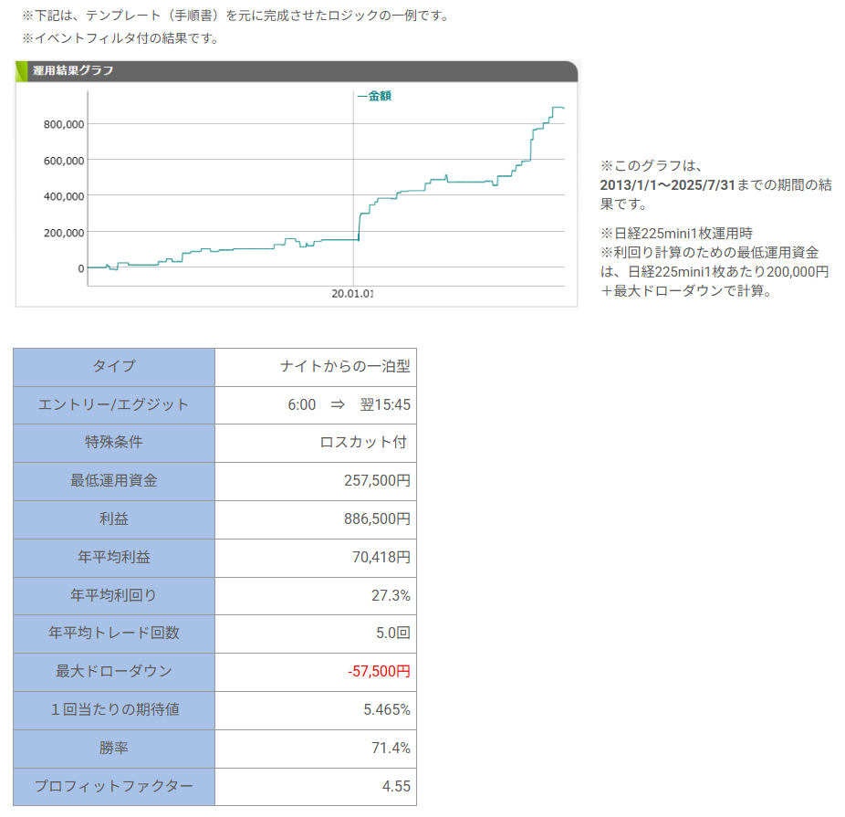The height and width of the screenshot is (817, 845).
Task: Click the ロスカット付 special condition value
Action: [363, 443]
